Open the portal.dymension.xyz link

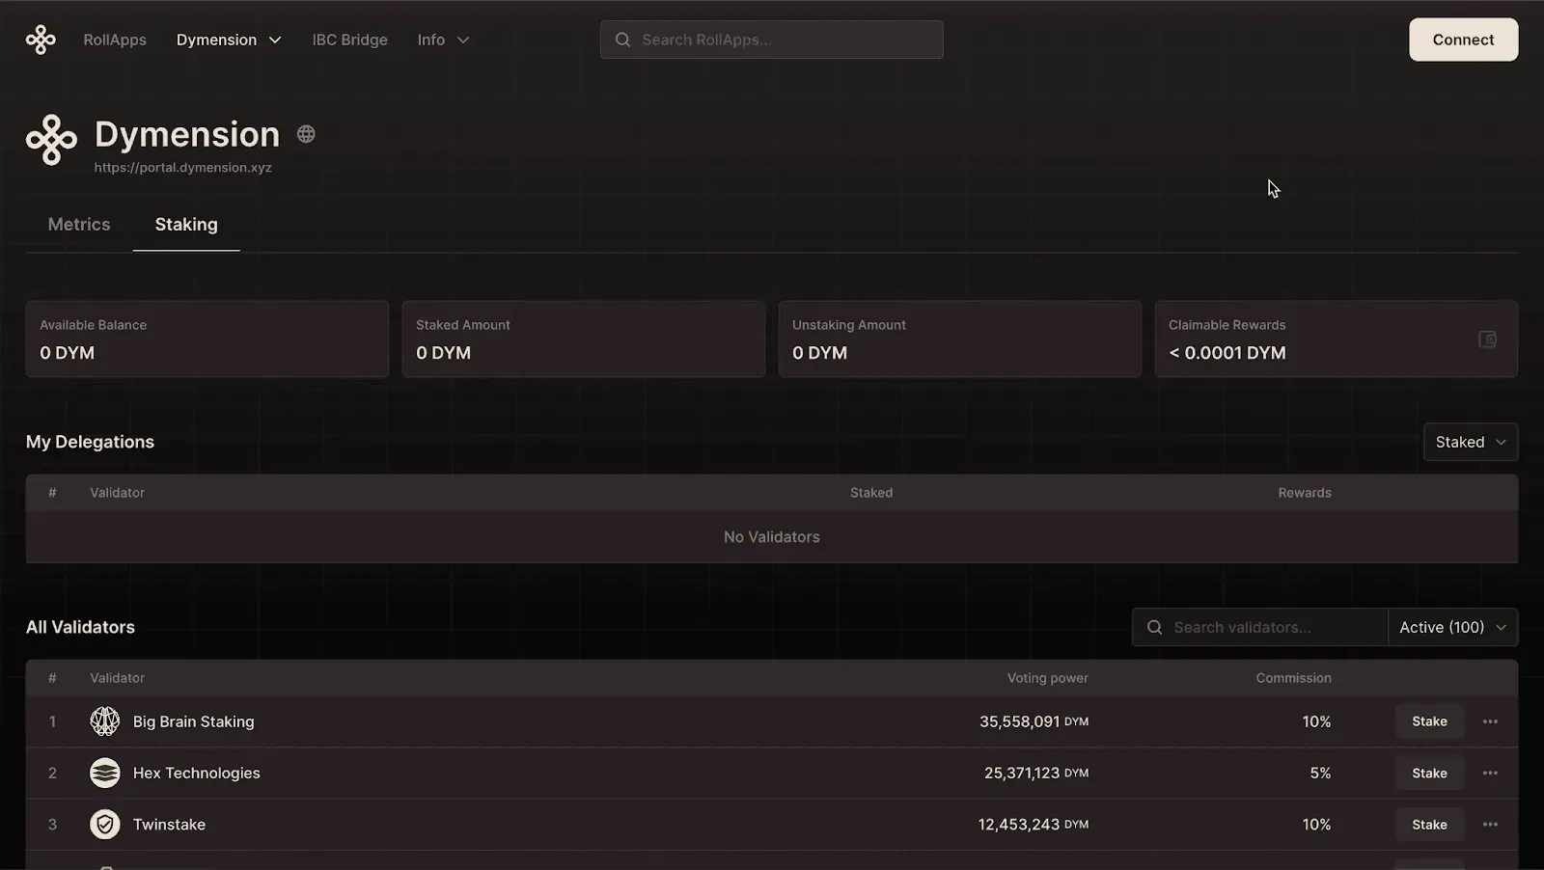(182, 168)
